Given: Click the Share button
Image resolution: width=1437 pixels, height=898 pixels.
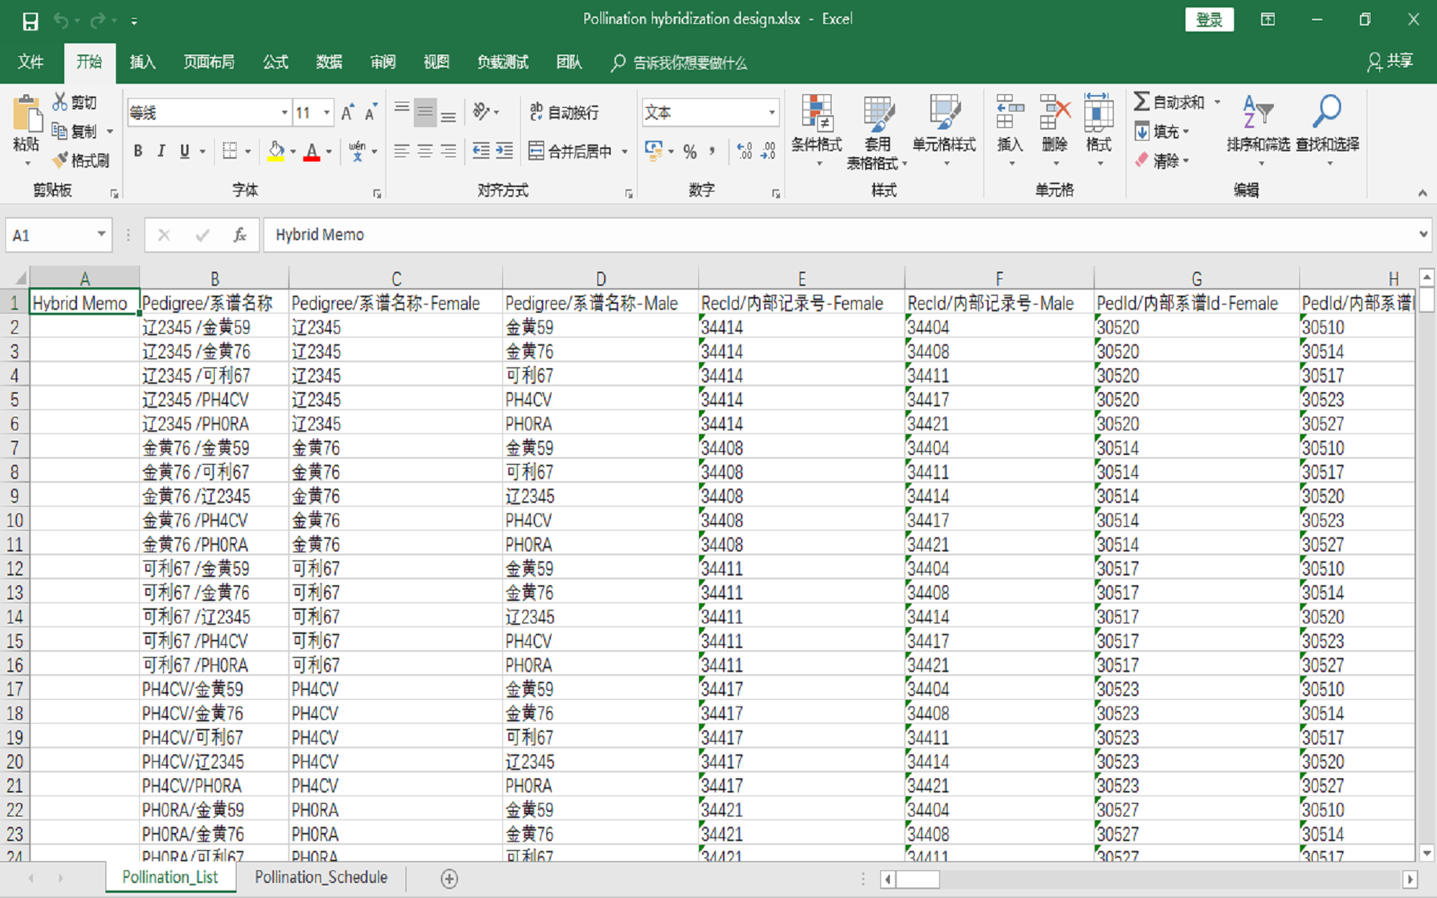Looking at the screenshot, I should (1391, 62).
